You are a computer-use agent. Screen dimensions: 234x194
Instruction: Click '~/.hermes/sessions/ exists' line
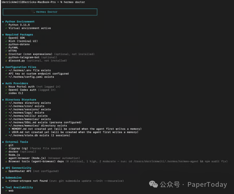click(x=30, y=110)
